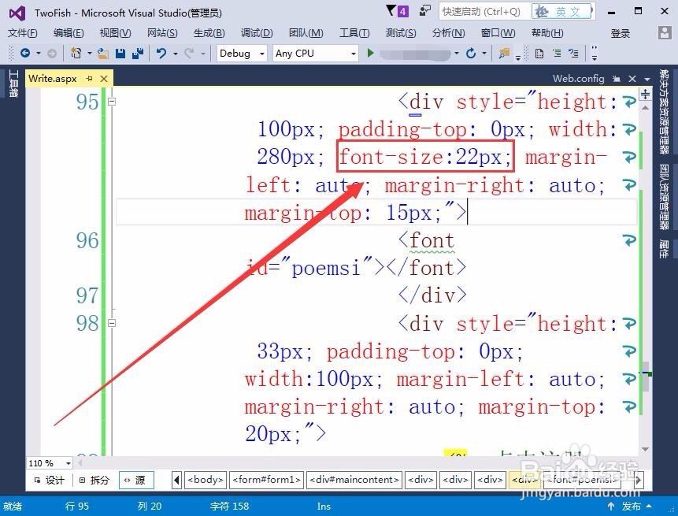Click the vertical scrollbar down arrow

pos(645,449)
